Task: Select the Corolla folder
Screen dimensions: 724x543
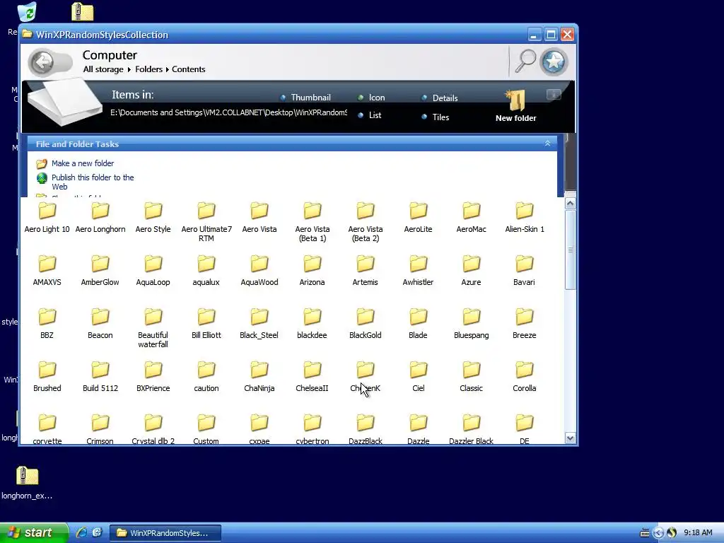Action: tap(525, 376)
